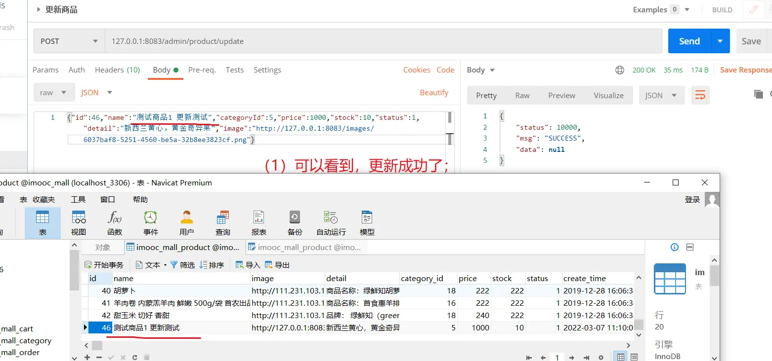Click the Filter (筛选) button in table toolbar
Screen dimensions: 772x361
point(182,265)
